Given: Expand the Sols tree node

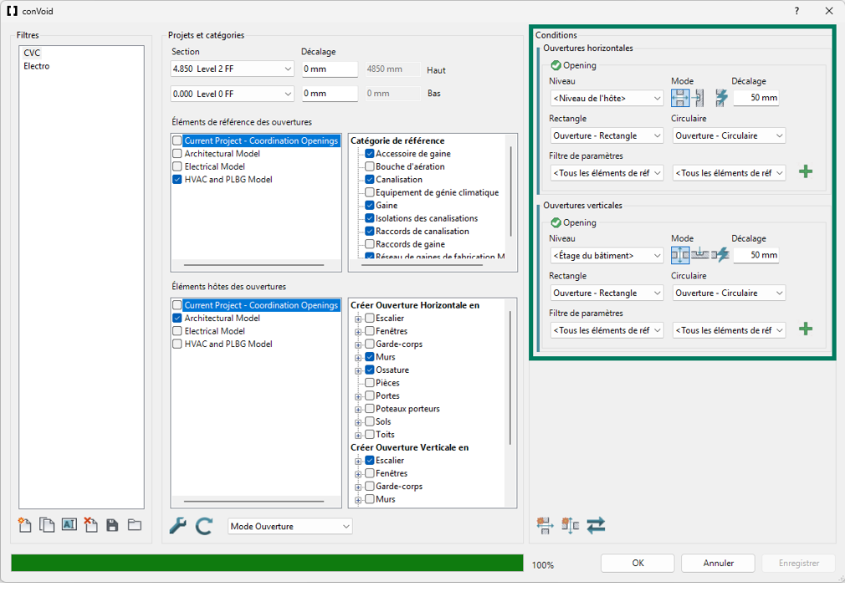Looking at the screenshot, I should (x=358, y=422).
